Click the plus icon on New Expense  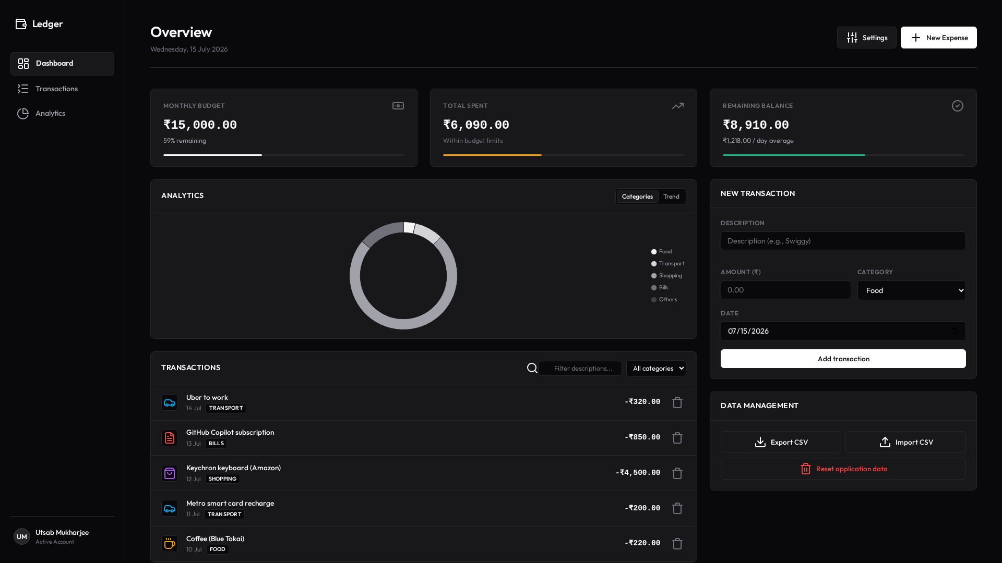pos(916,38)
